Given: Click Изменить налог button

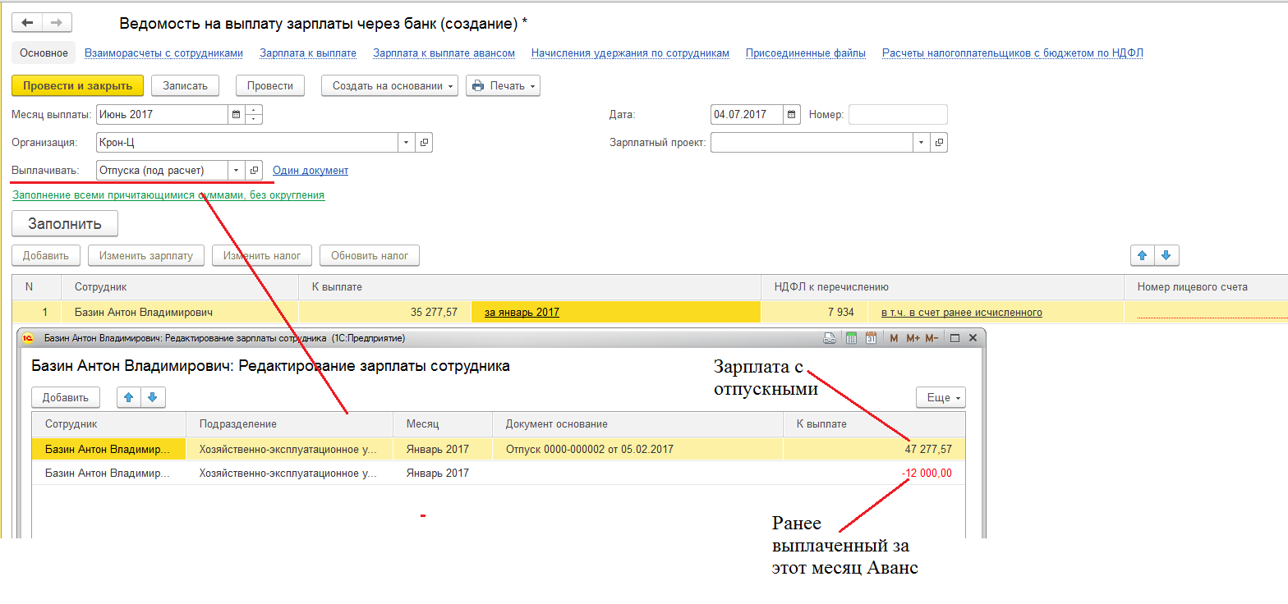Looking at the screenshot, I should click(262, 256).
